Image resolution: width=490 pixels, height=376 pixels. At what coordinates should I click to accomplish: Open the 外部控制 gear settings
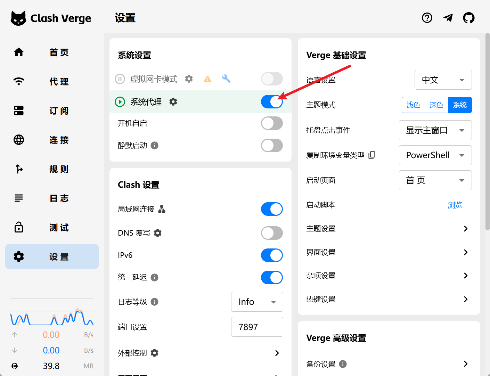pyautogui.click(x=154, y=353)
